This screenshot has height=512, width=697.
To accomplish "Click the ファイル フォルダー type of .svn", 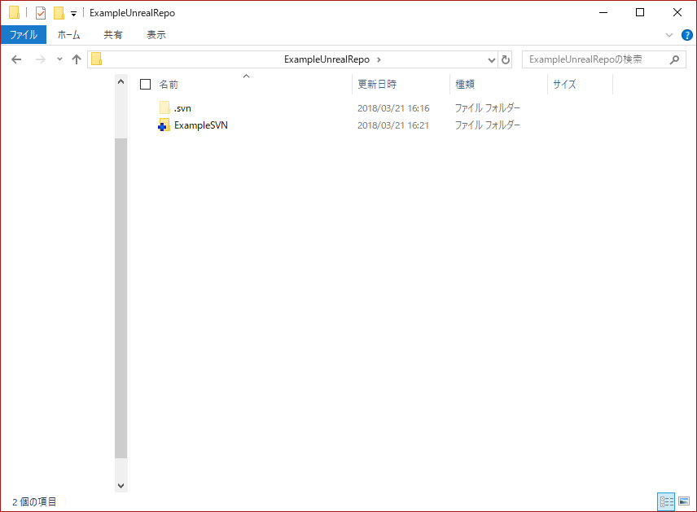I will coord(487,108).
